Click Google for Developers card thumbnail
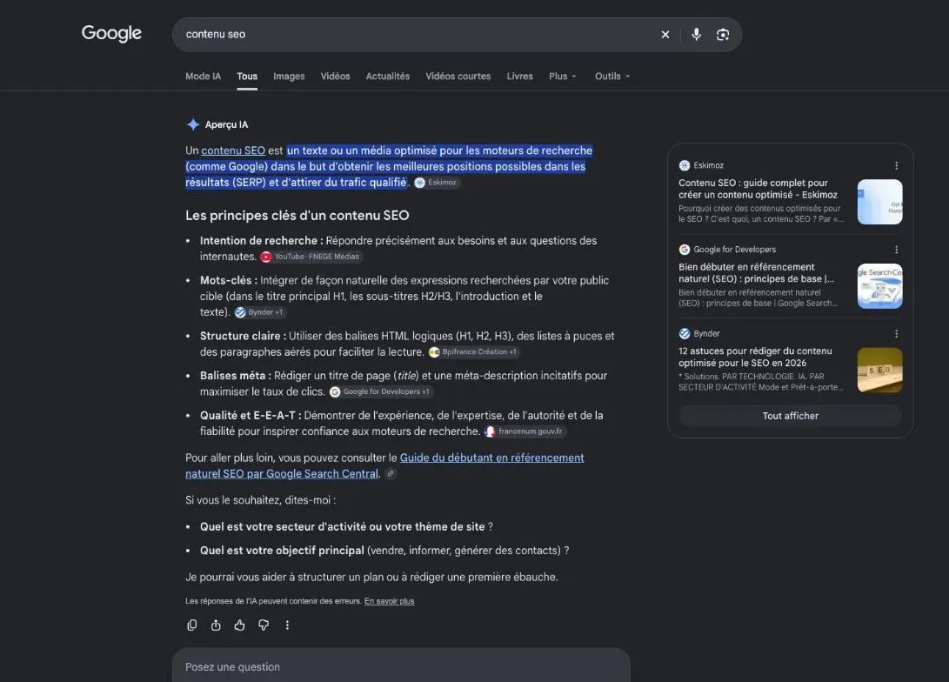The image size is (949, 682). point(880,286)
